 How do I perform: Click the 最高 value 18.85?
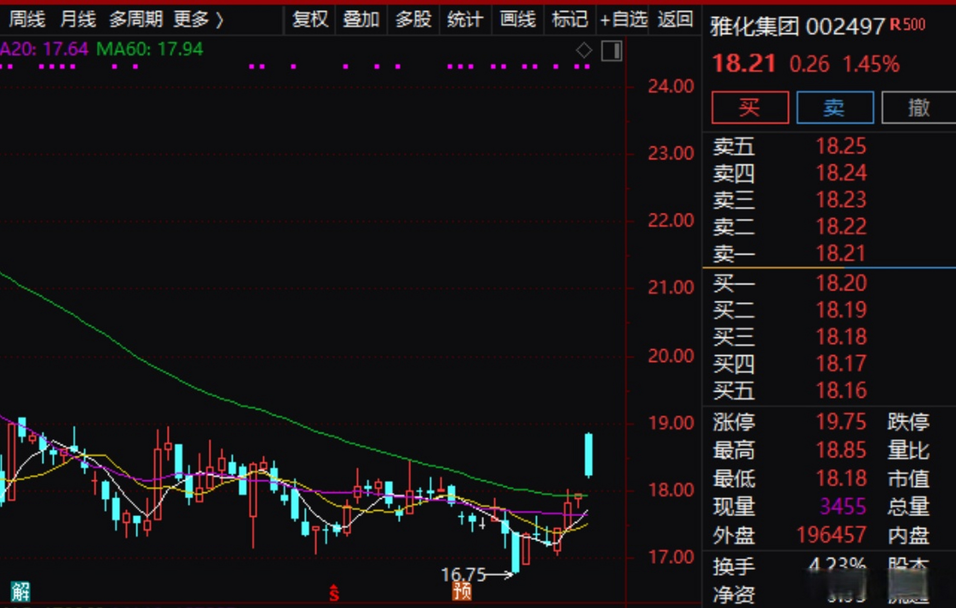[841, 450]
